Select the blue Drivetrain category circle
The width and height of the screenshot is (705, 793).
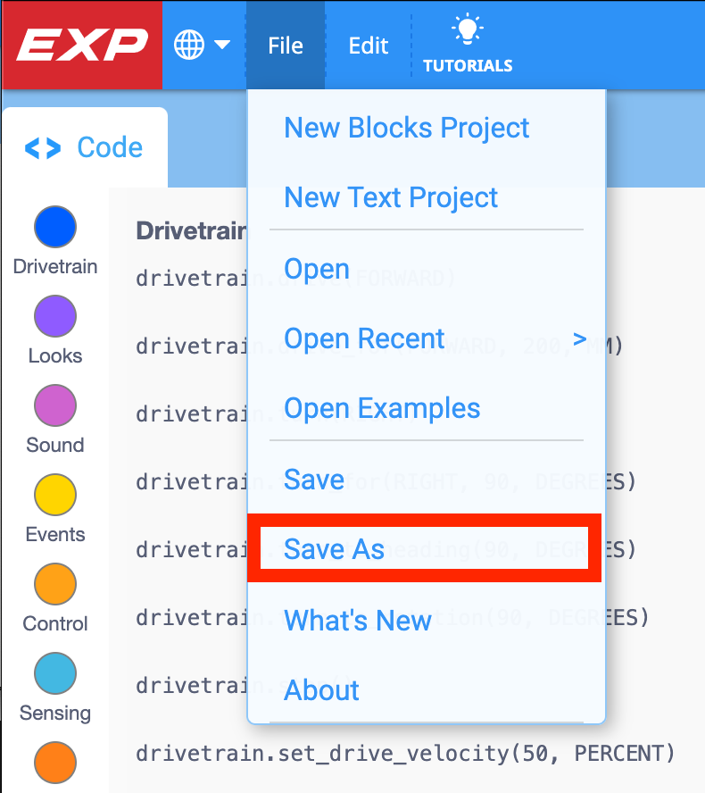[55, 227]
